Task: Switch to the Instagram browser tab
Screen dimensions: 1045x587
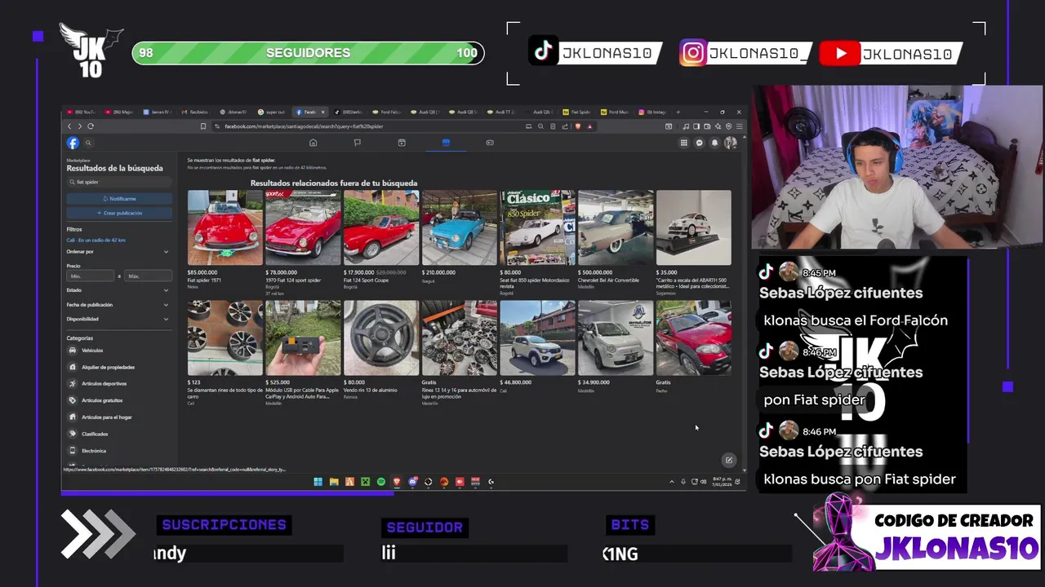Action: [x=655, y=112]
